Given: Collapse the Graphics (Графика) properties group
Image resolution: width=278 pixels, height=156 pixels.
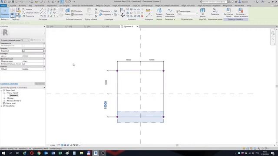Looking at the screenshot, I should [x=44, y=48].
